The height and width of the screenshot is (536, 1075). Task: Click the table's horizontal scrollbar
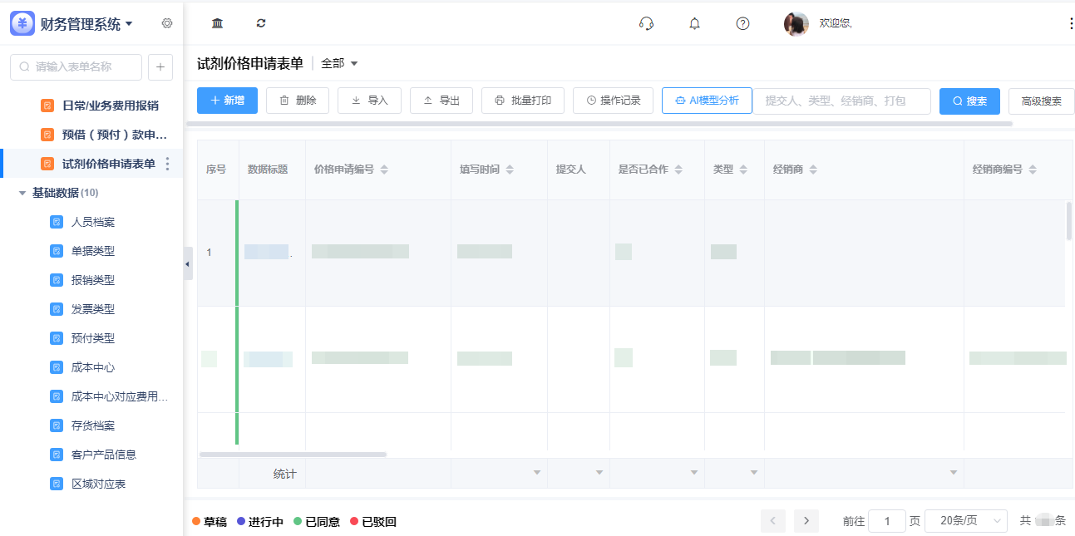point(293,455)
